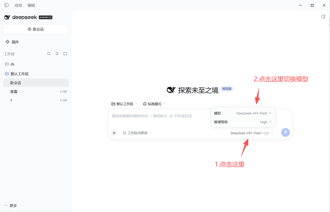
Task: Collapse the DeepSeek-V41-Flash High model selector
Action: click(x=252, y=133)
